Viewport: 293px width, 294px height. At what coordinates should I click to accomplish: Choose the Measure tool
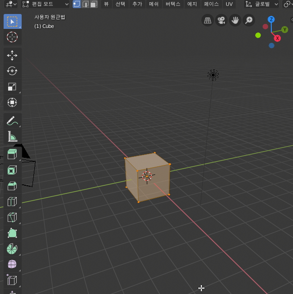coord(12,136)
